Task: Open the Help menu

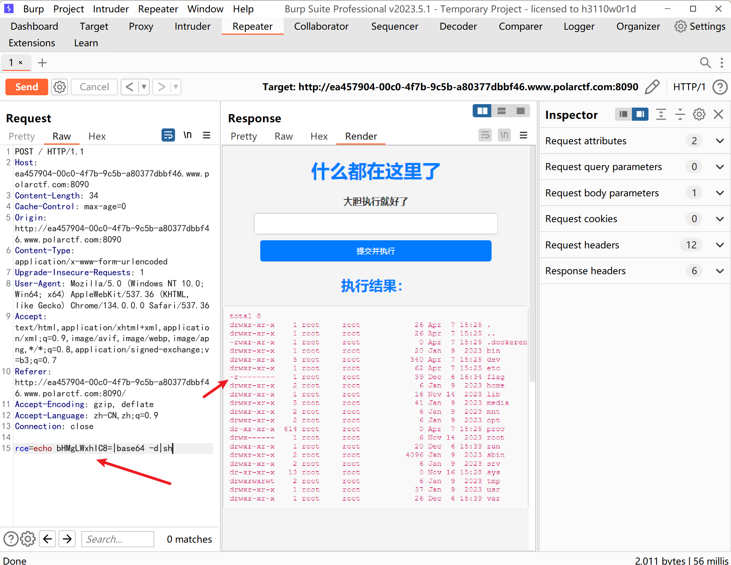Action: tap(243, 9)
